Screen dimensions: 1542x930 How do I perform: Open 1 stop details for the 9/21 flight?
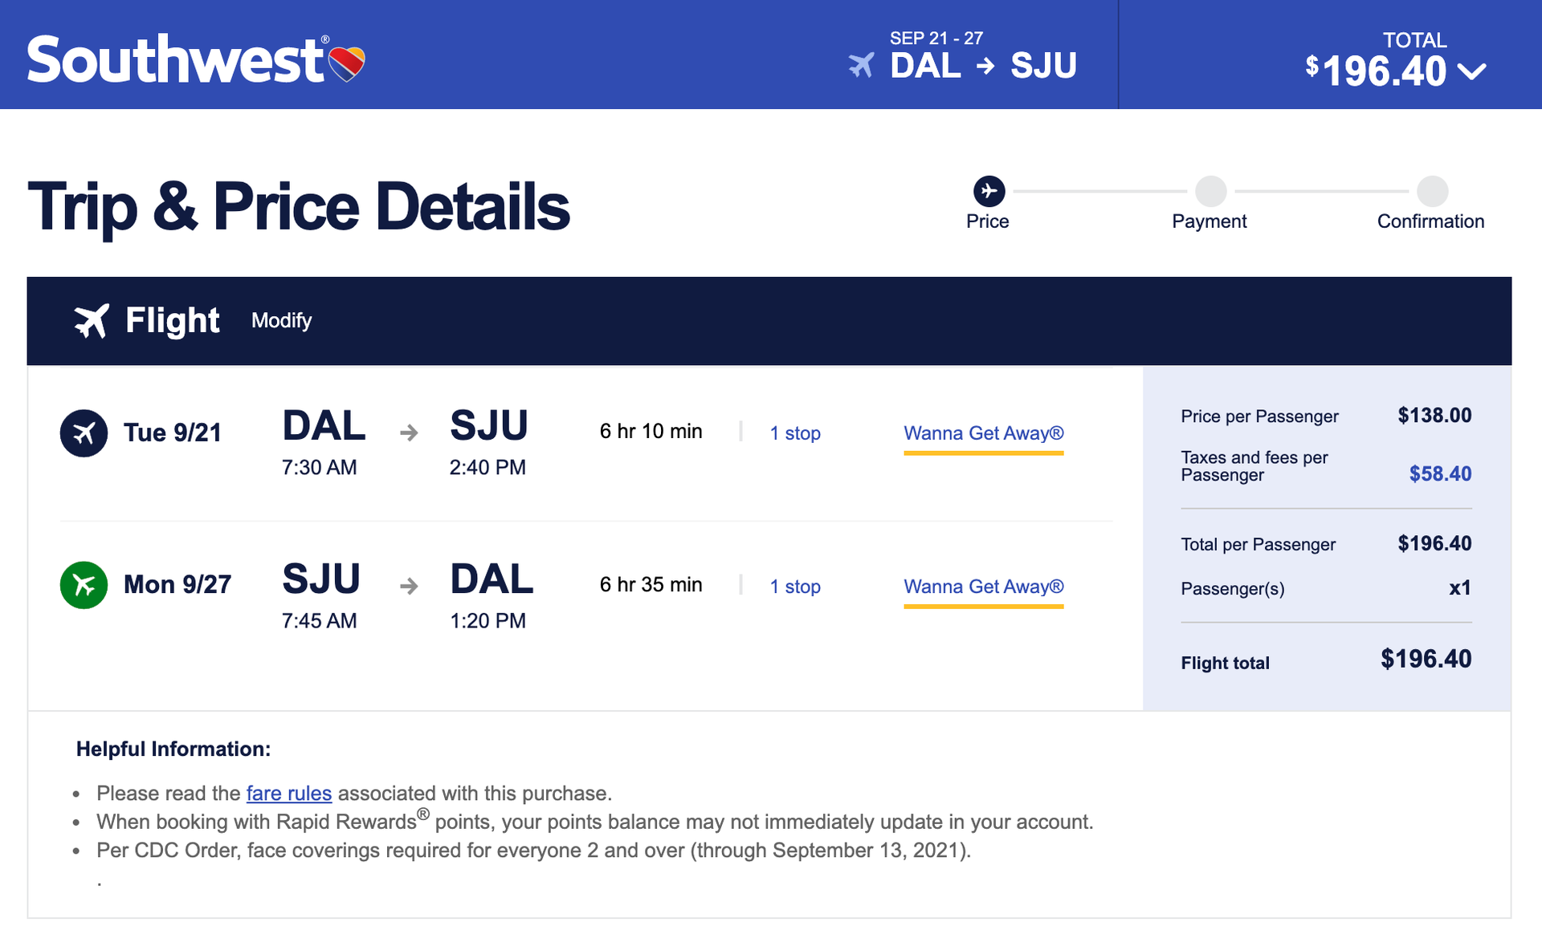(794, 433)
